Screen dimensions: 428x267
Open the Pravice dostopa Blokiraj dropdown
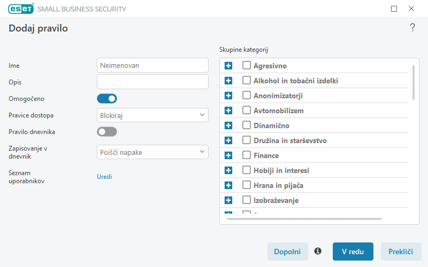(x=152, y=115)
